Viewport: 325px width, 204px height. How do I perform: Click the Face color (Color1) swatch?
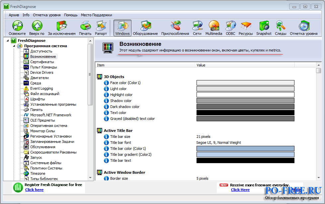click(x=245, y=83)
